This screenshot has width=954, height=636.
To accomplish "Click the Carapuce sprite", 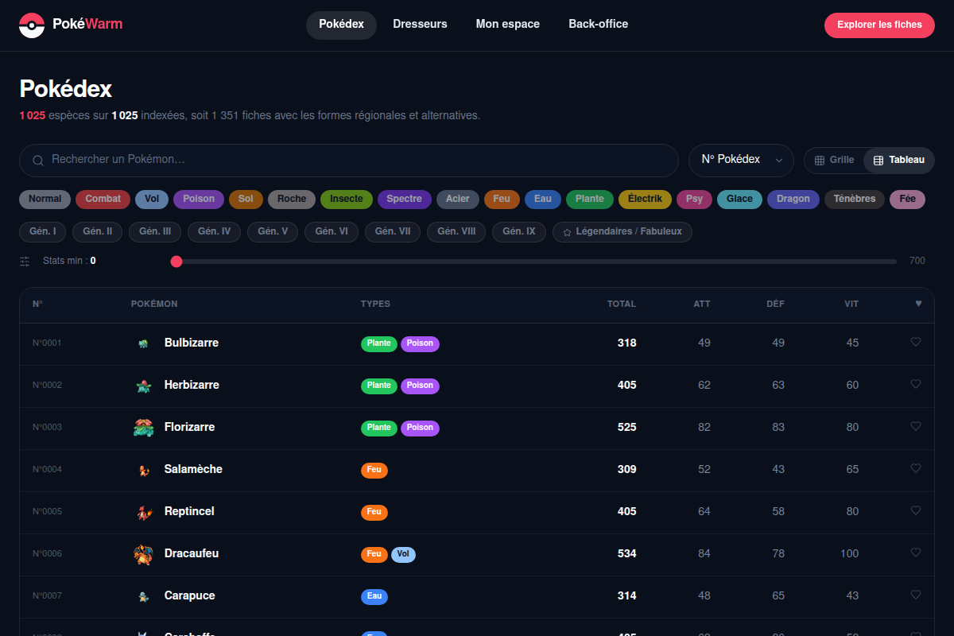I will [x=143, y=596].
